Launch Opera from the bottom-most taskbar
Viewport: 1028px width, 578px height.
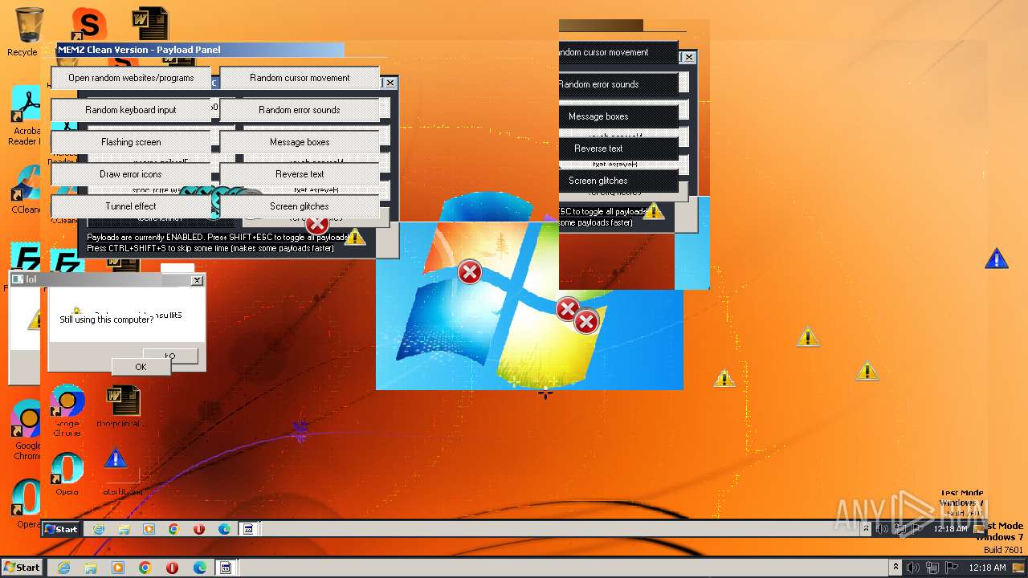(172, 568)
